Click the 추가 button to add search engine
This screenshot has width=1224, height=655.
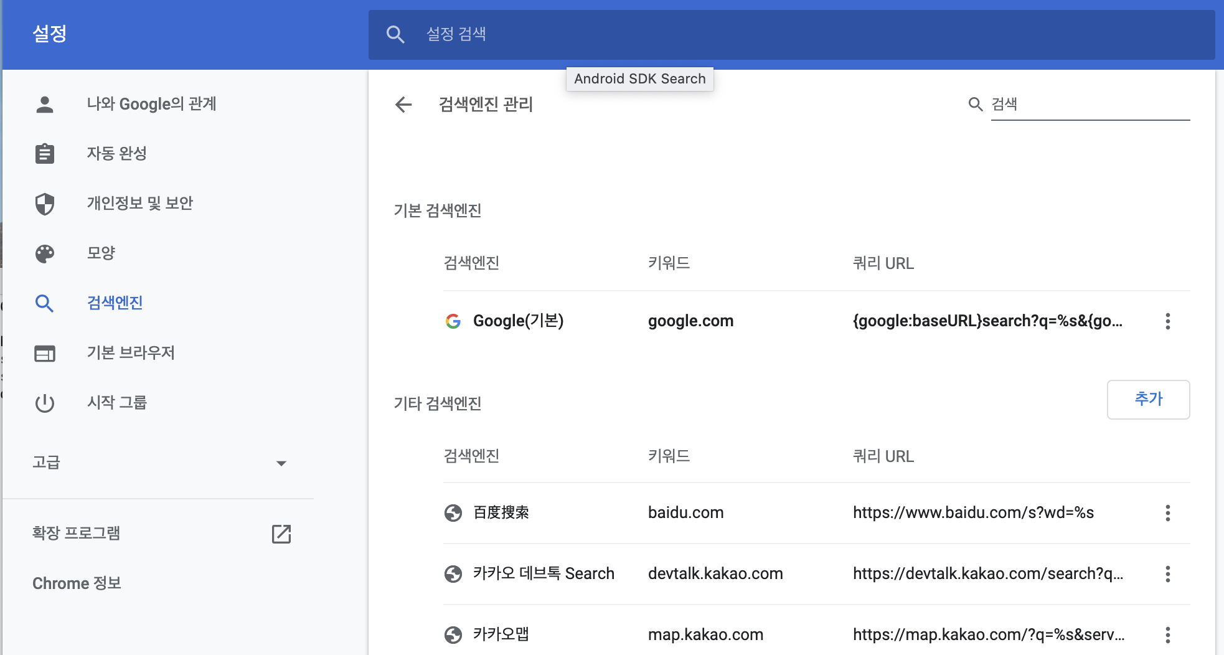[x=1148, y=400]
